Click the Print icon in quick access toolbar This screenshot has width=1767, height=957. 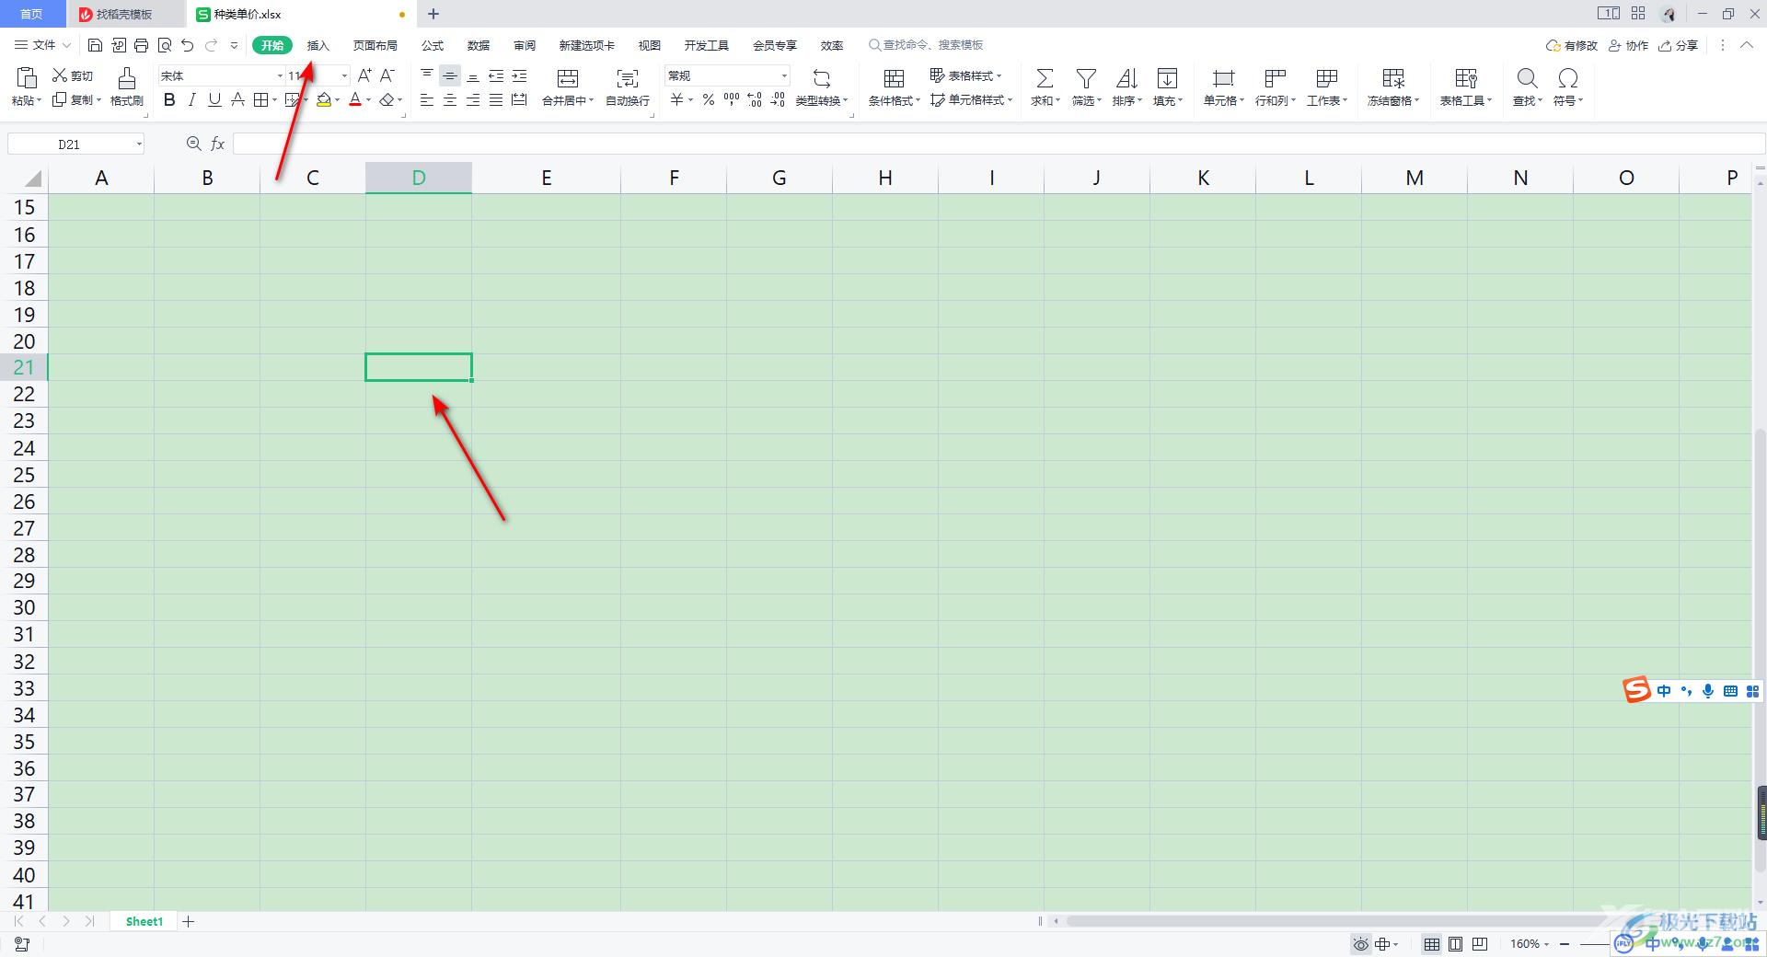point(141,45)
